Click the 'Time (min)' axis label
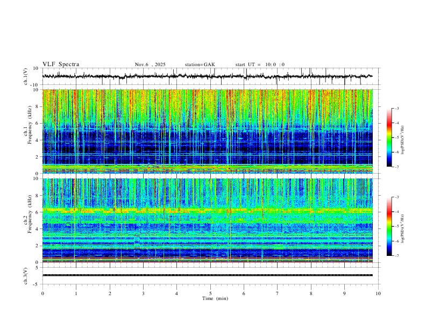This screenshot has height=329, width=426. pyautogui.click(x=215, y=298)
